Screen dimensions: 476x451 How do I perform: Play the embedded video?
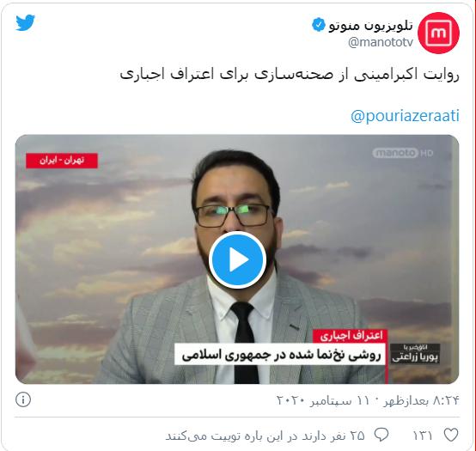tap(237, 260)
